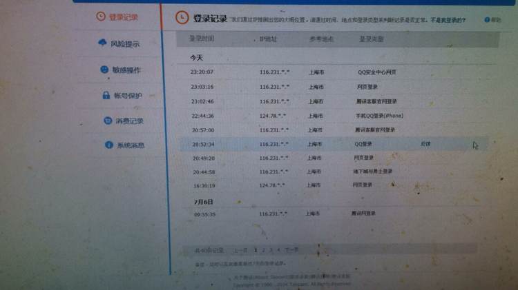Open 登录记录 in the left sidebar
Screen dimensions: 518x290
pyautogui.click(x=123, y=17)
